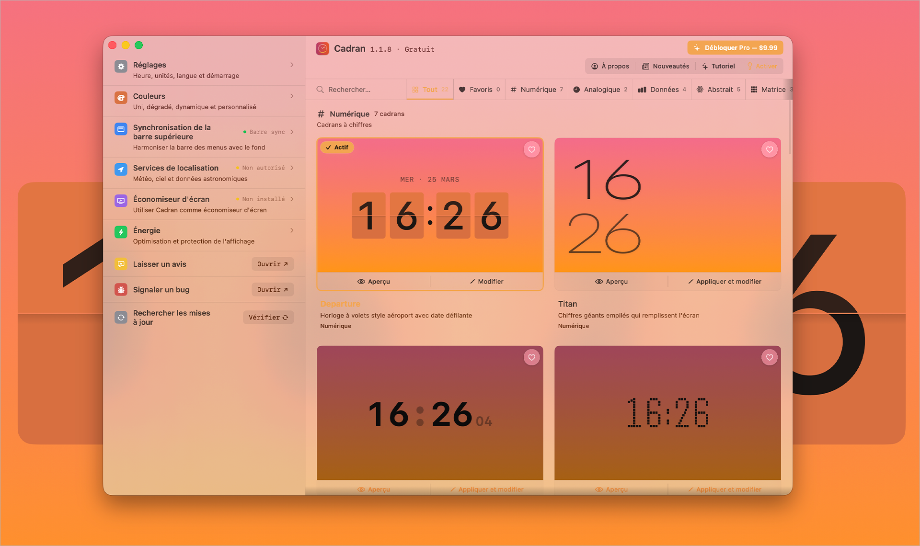The width and height of the screenshot is (920, 546).
Task: Click the Économiseur d'écran icon
Action: 120,199
